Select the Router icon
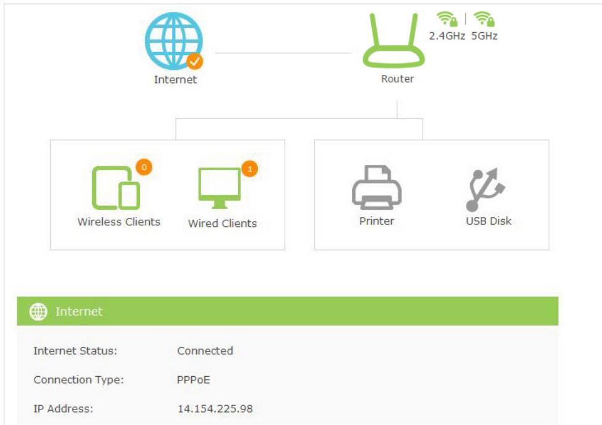Viewport: 602px width, 425px height. click(393, 40)
